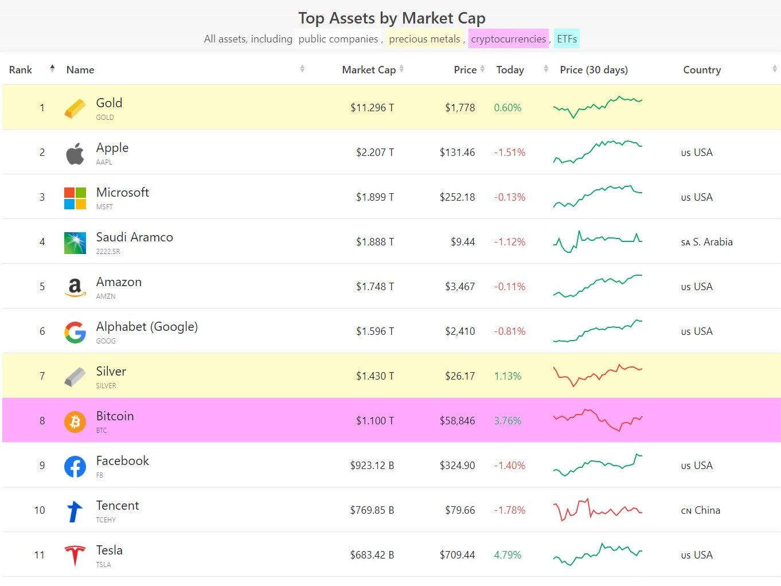Sort by Market Cap arrows
Viewport: 781px width, 586px height.
(x=401, y=69)
